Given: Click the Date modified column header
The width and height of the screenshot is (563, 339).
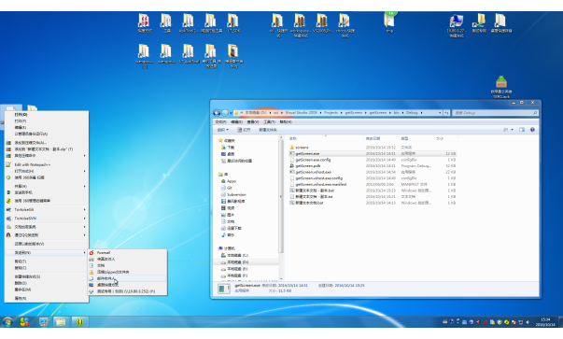Looking at the screenshot, I should click(x=381, y=138).
